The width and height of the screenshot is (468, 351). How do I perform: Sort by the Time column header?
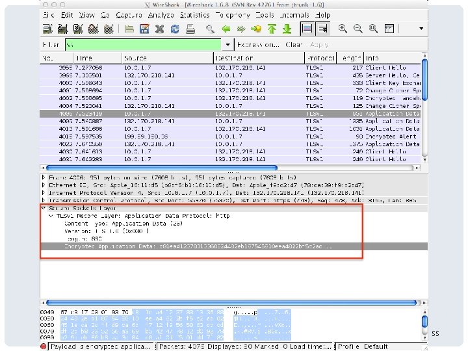(97, 58)
